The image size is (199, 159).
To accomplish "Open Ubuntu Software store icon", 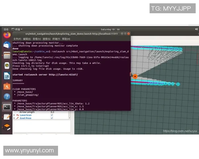I will coord(7,86).
